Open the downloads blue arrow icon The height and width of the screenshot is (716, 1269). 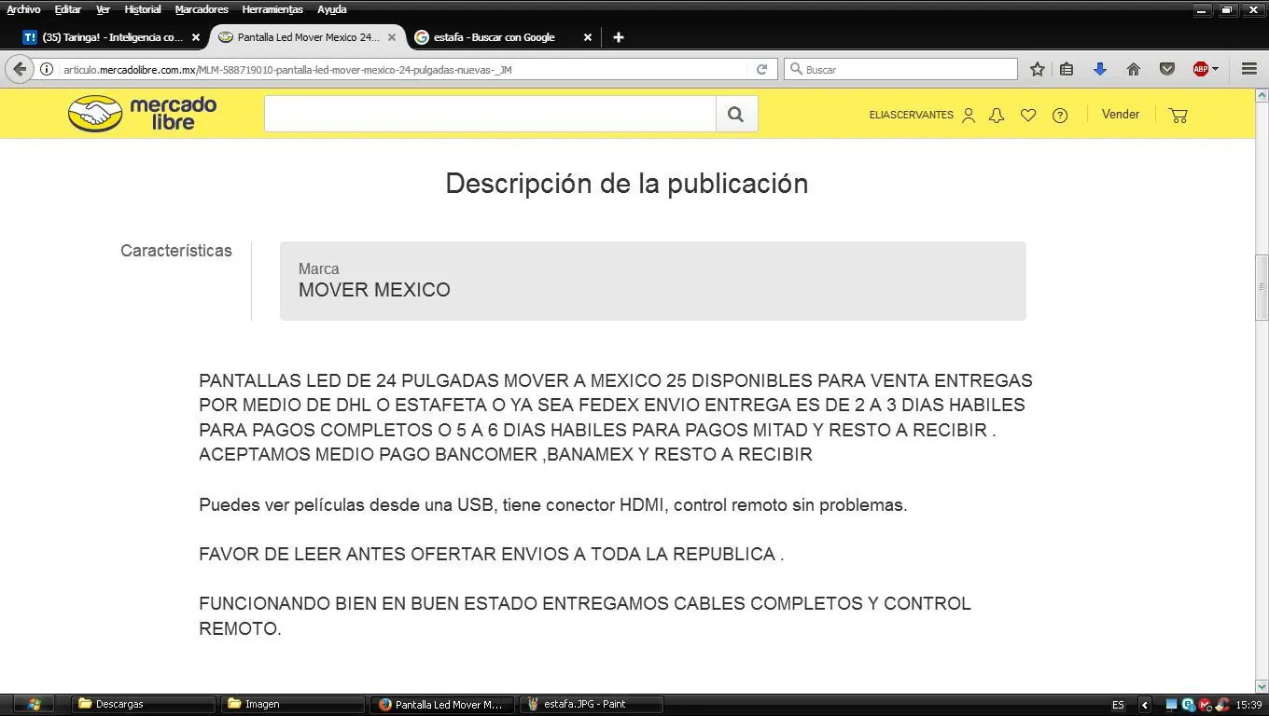[x=1100, y=69]
